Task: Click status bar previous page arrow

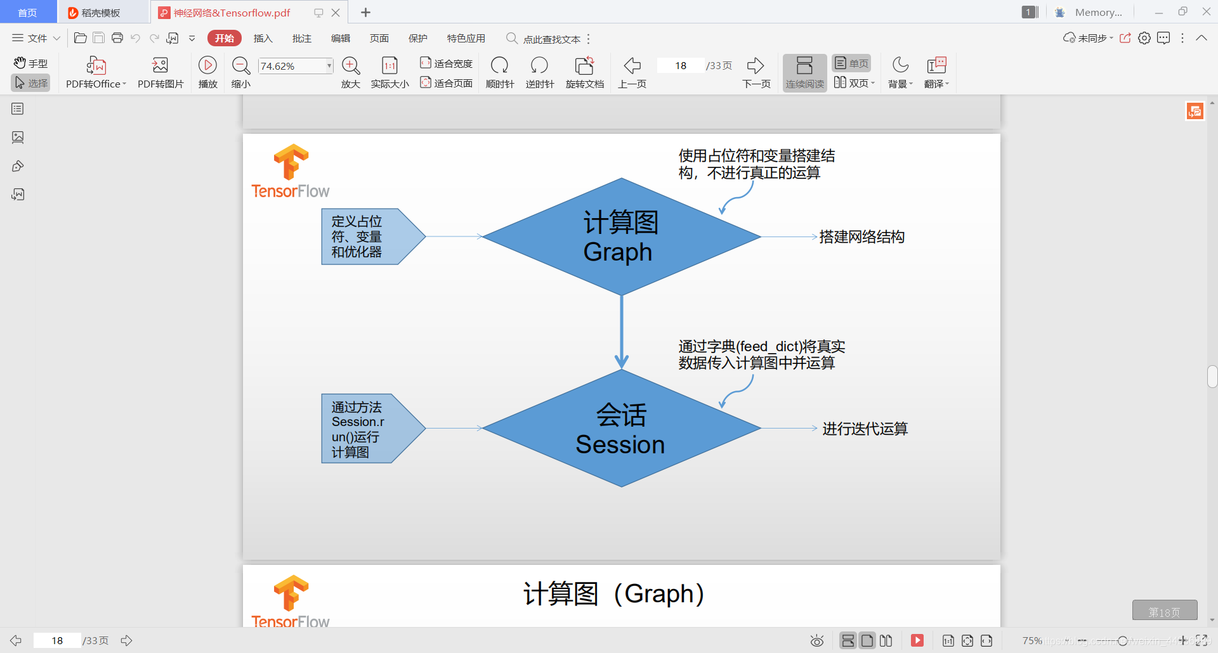Action: tap(16, 641)
